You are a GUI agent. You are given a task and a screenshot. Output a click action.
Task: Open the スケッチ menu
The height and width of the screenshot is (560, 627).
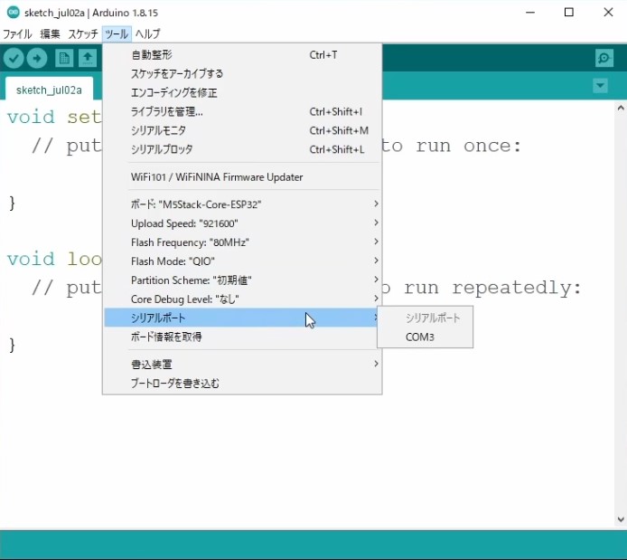(83, 34)
